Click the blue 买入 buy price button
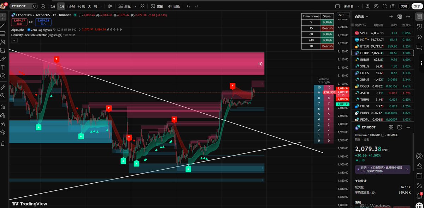Screen dimensions: 424x208 point(43,22)
